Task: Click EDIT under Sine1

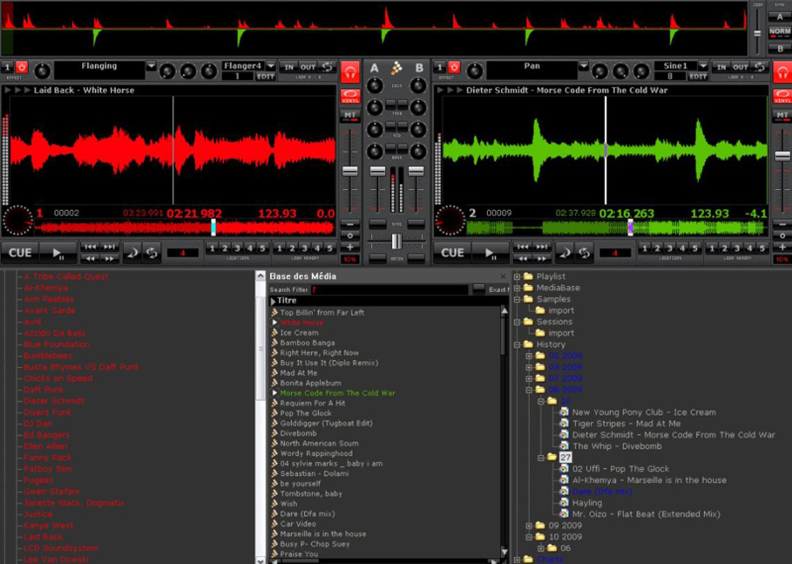Action: coord(697,77)
